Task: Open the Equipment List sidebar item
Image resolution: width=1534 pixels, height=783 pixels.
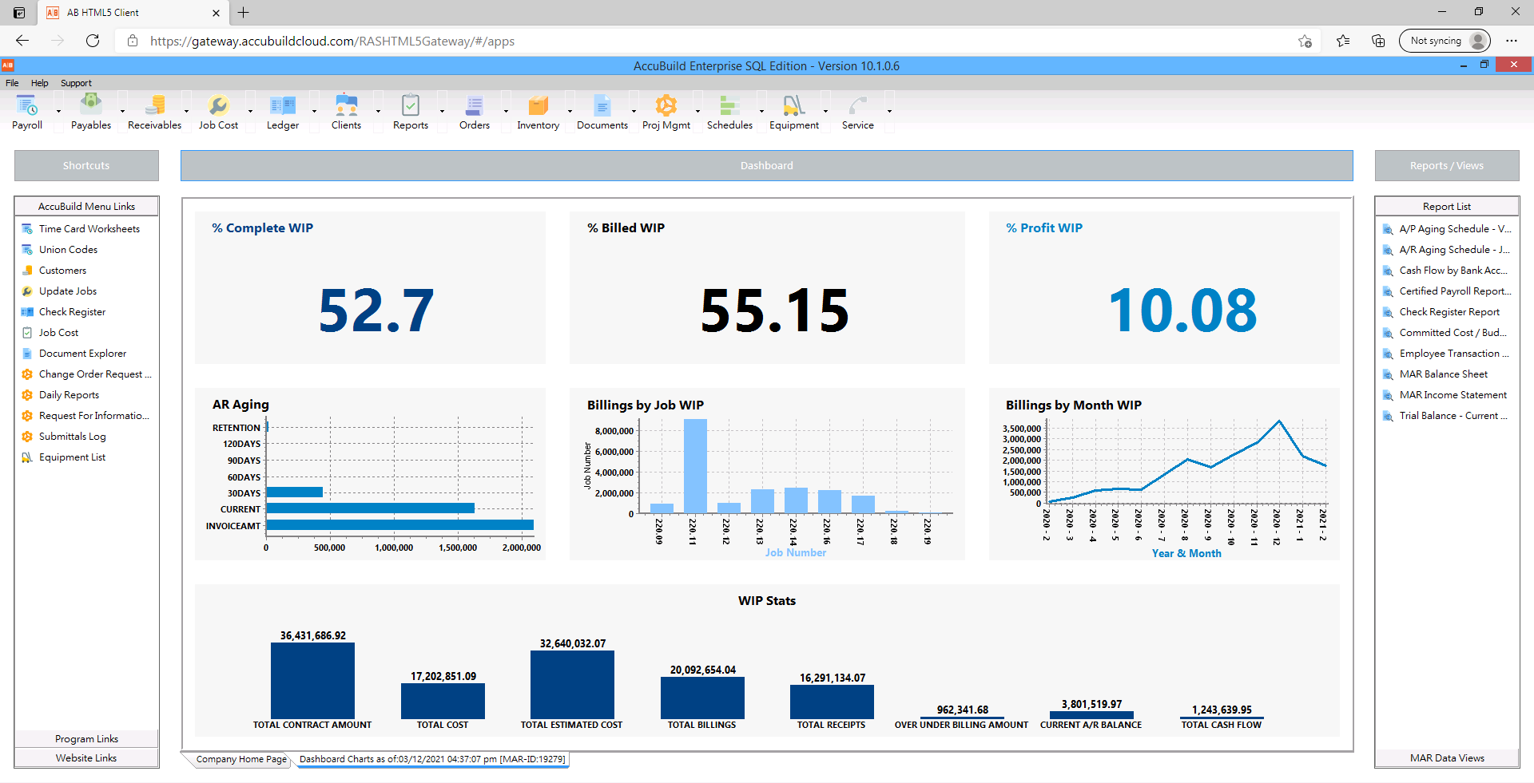Action: (72, 457)
